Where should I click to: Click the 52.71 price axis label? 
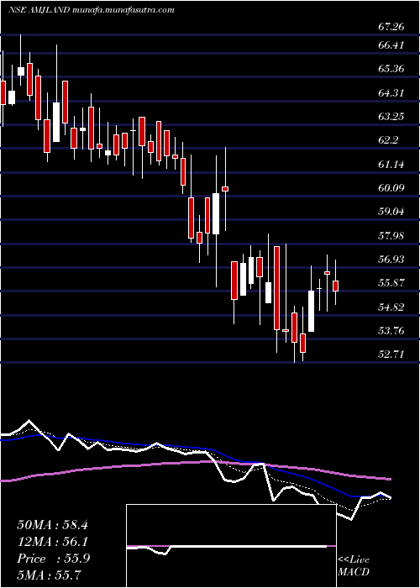(391, 354)
